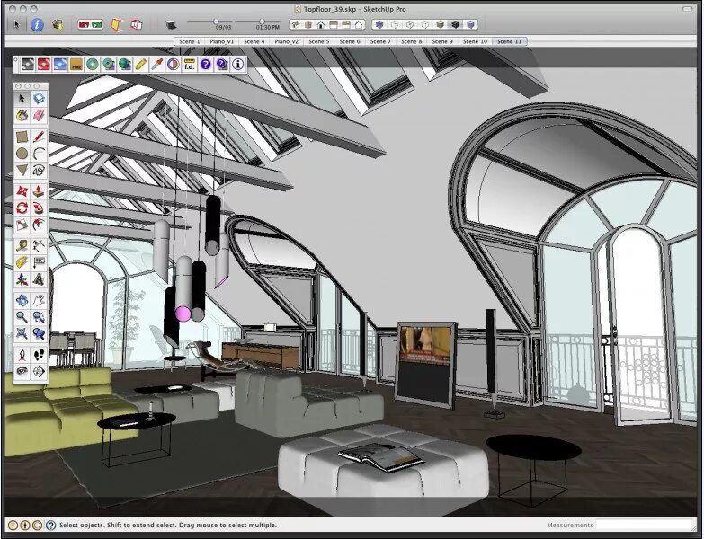704x539 pixels.
Task: Select the Paint Bucket tool in palette
Action: (22, 115)
